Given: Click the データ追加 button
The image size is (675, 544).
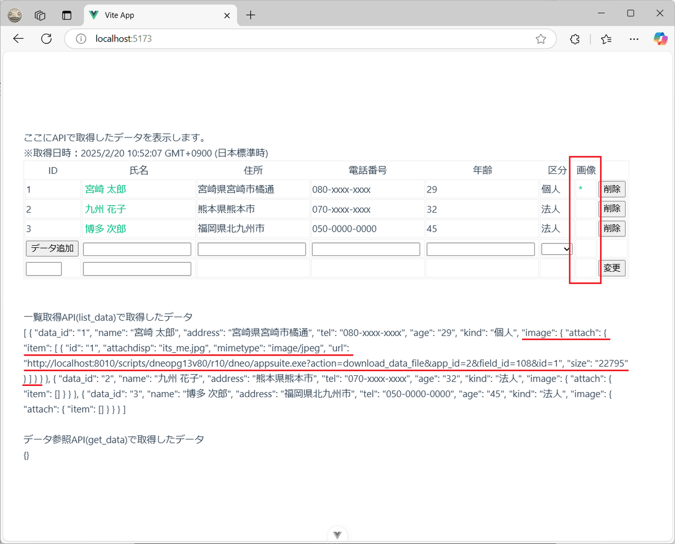Looking at the screenshot, I should pyautogui.click(x=52, y=248).
